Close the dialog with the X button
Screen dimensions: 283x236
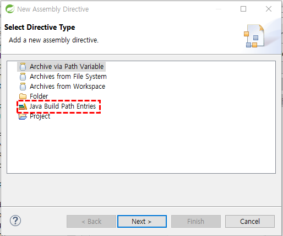[x=269, y=9]
